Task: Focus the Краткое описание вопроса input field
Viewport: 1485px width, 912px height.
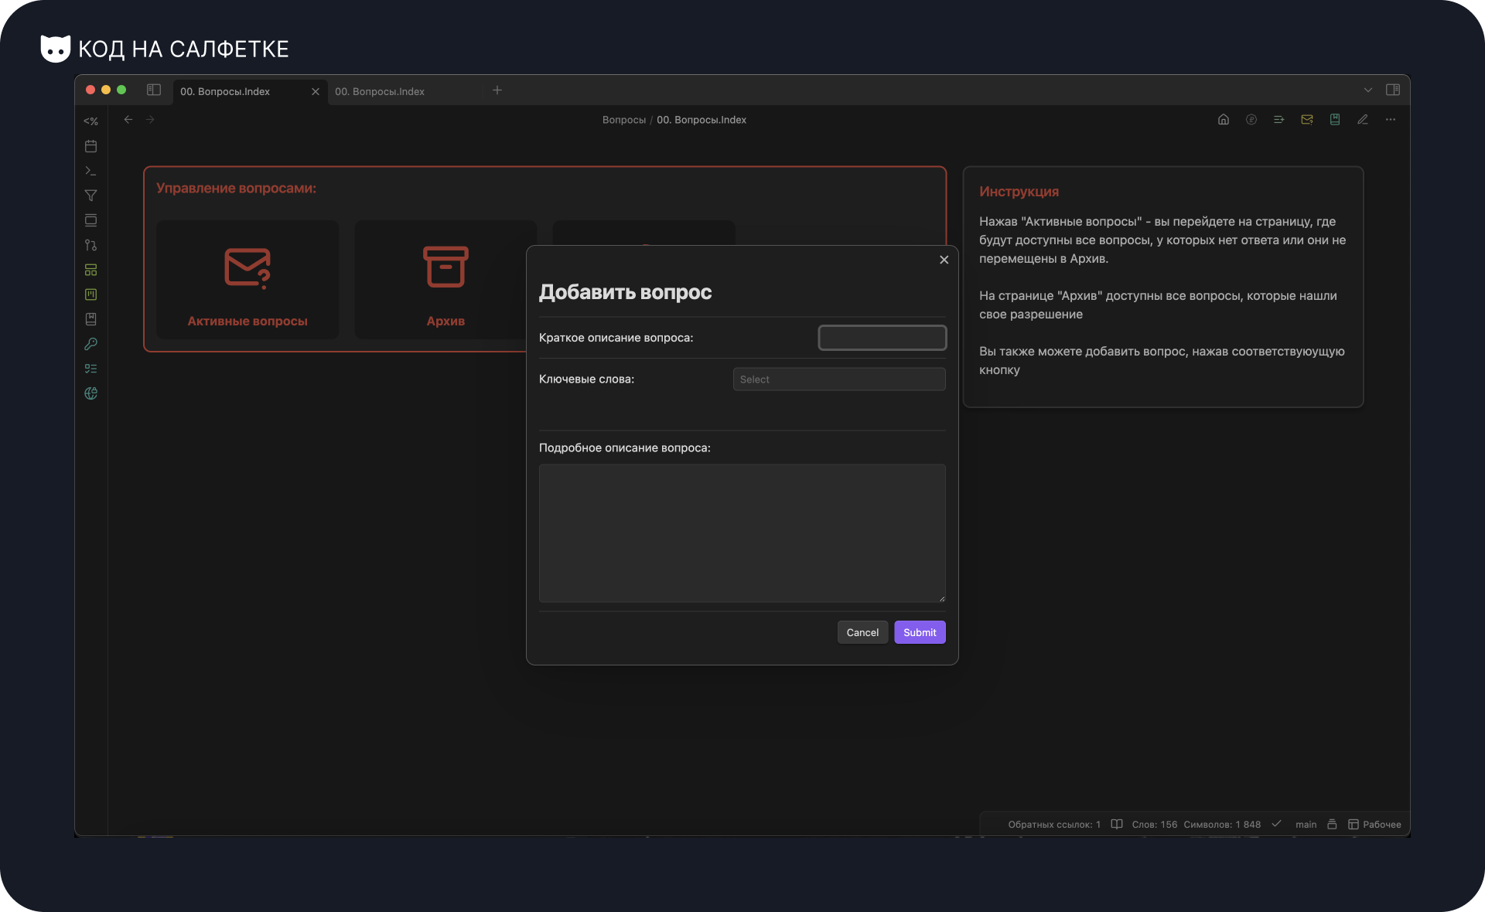Action: 882,338
